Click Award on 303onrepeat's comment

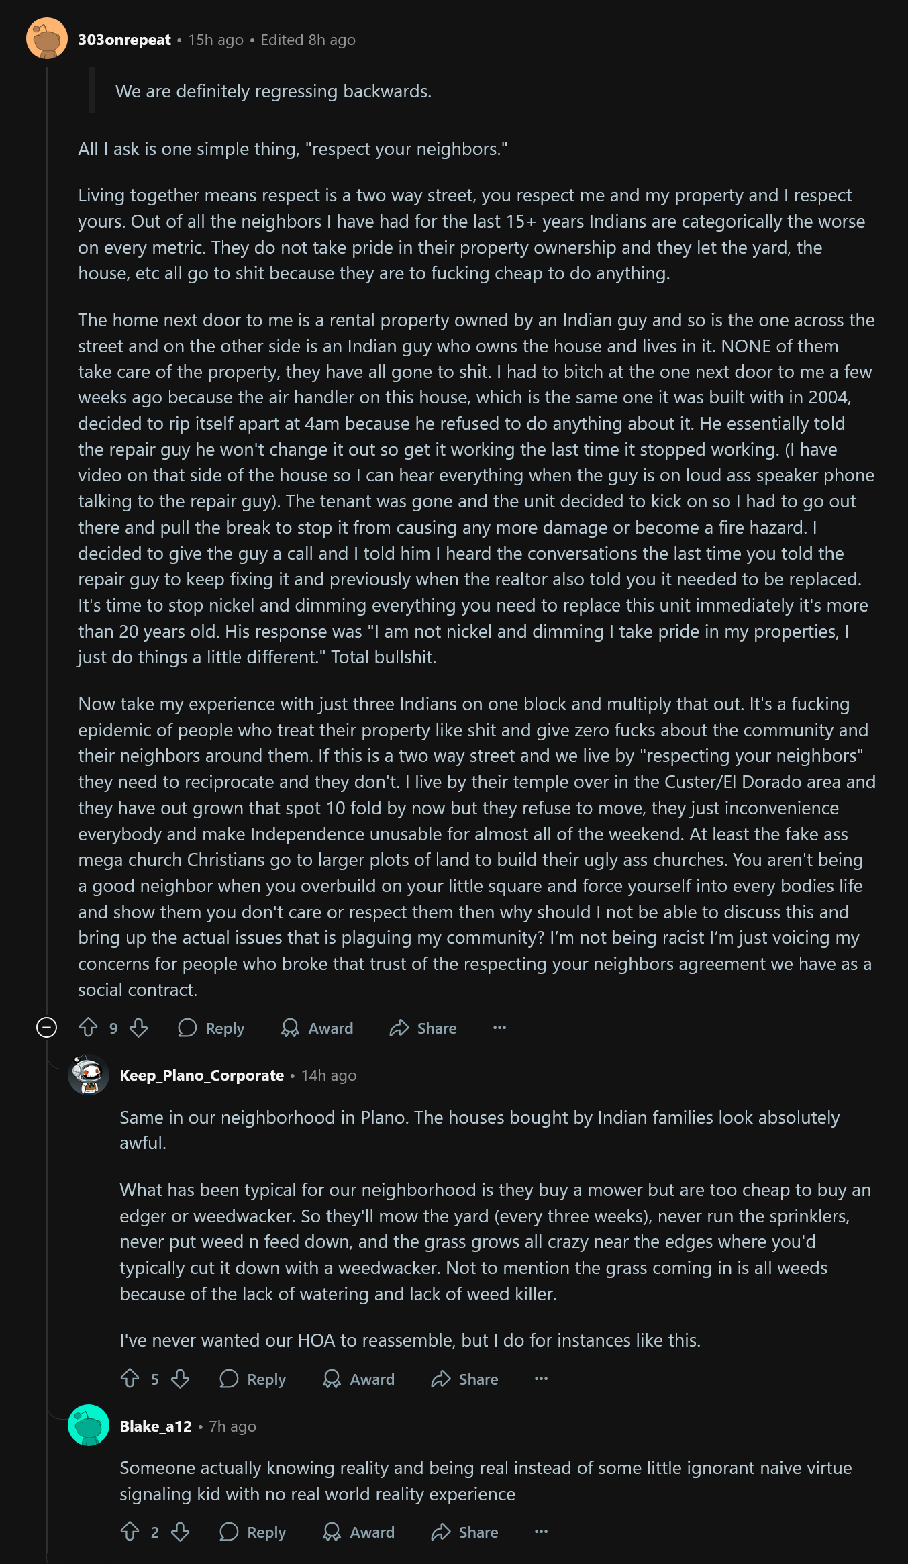(317, 1028)
